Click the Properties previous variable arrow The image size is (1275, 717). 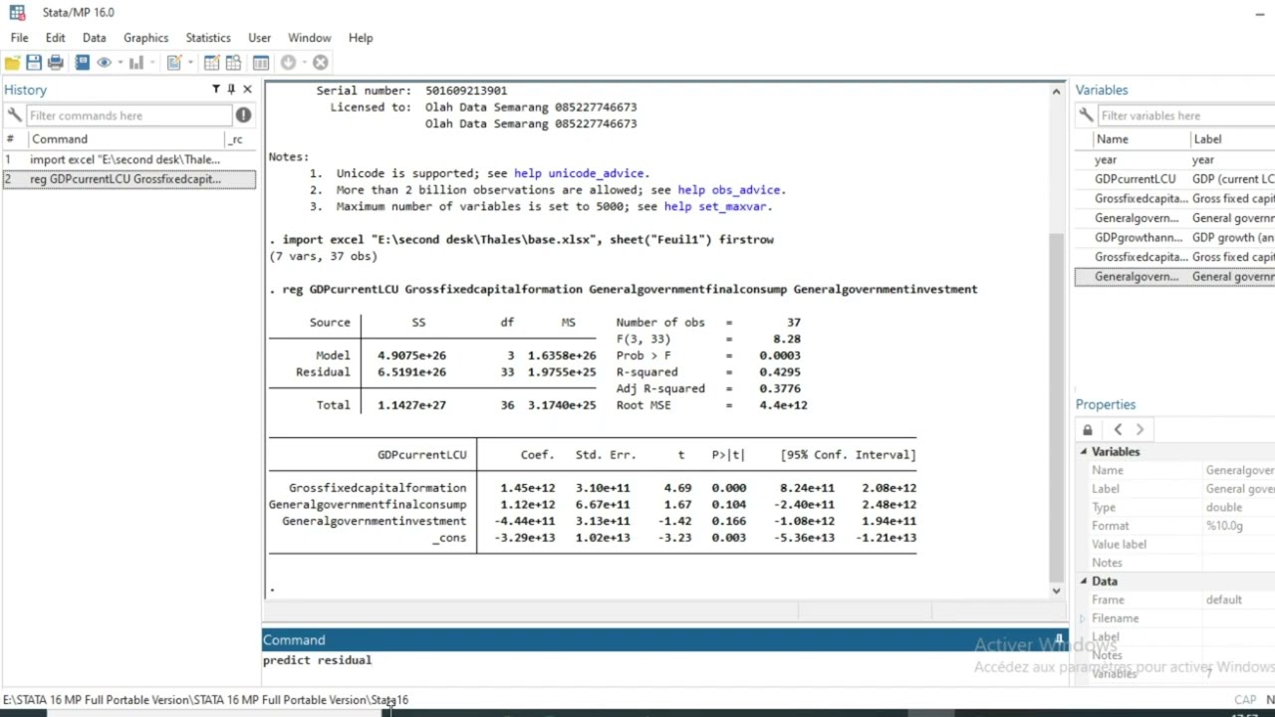[x=1118, y=430]
